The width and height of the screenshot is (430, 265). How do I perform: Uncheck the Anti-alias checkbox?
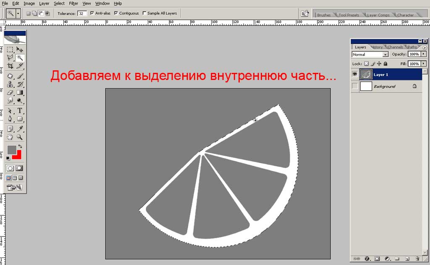pyautogui.click(x=92, y=13)
